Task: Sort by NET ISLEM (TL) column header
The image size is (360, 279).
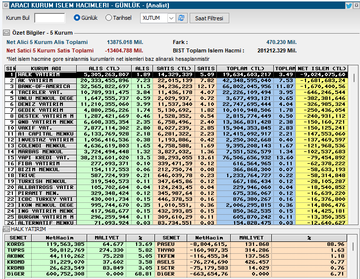Action: (321, 68)
